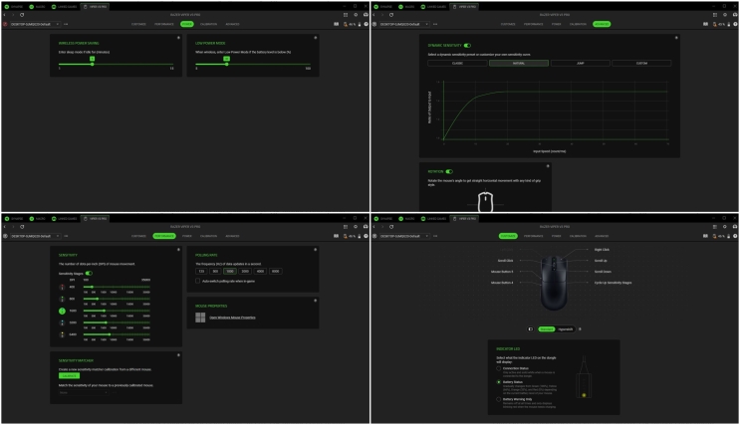
Task: Switch to the Macro tab in the Power window
Action: click(37, 7)
